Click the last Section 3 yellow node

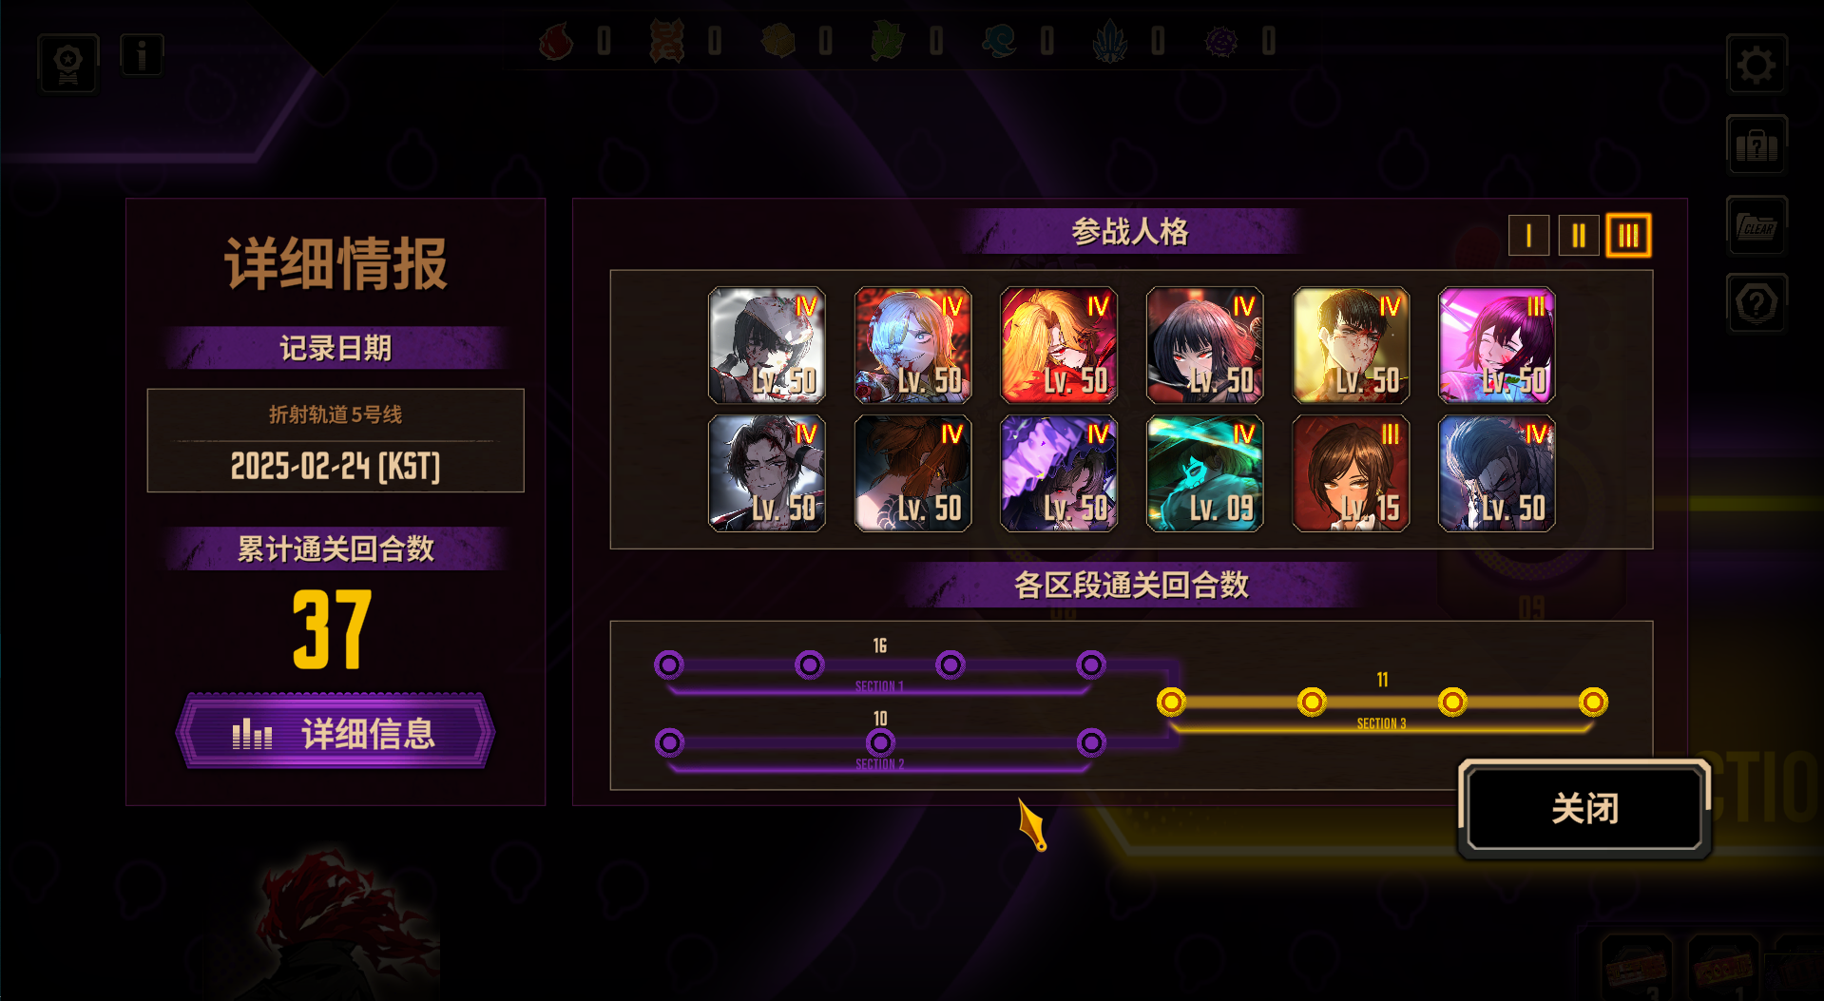[1593, 702]
